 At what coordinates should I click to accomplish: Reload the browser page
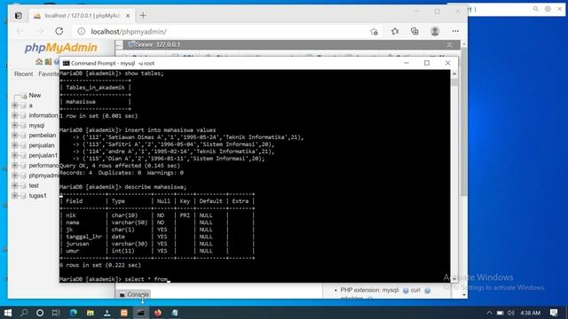59,32
